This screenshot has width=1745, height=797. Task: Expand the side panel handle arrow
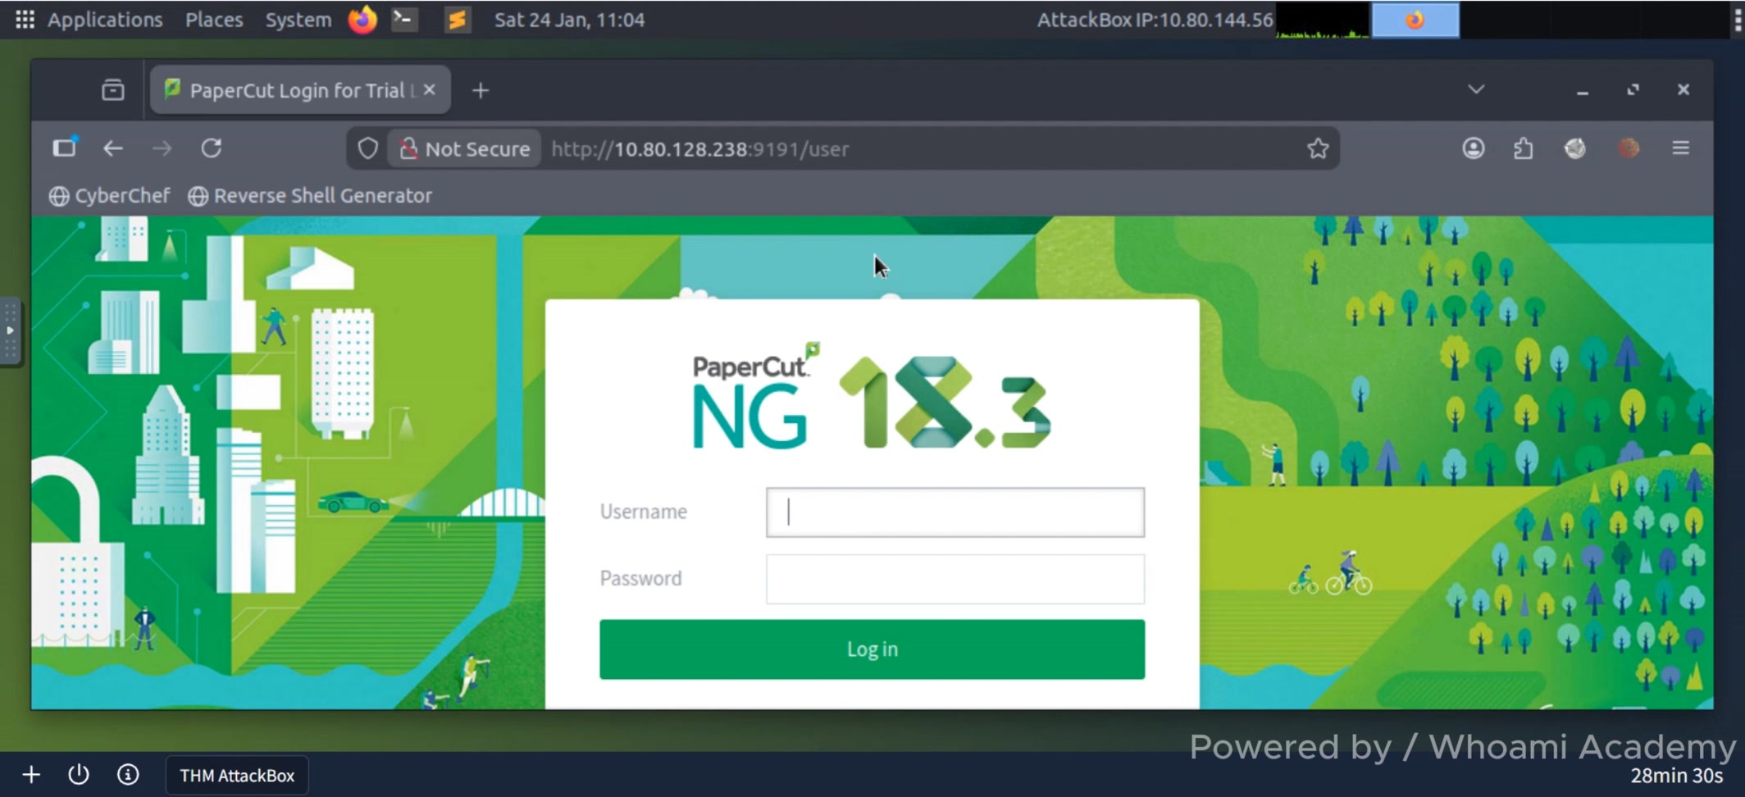(10, 331)
